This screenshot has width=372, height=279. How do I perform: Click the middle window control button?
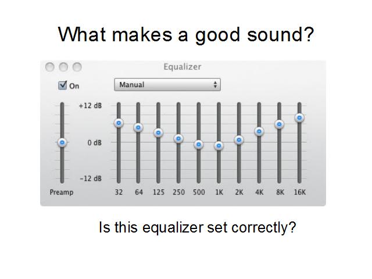63,67
